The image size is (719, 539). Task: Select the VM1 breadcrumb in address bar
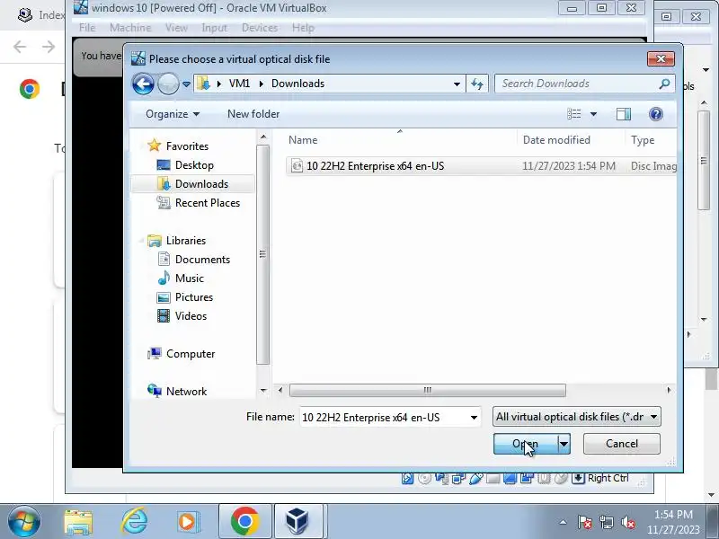239,84
